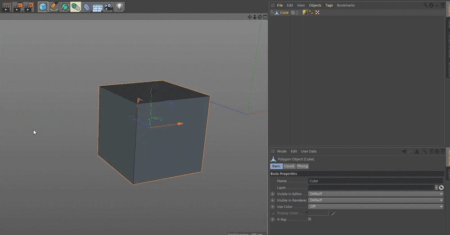Add a Floor environment object
This screenshot has width=450, height=235.
[98, 7]
